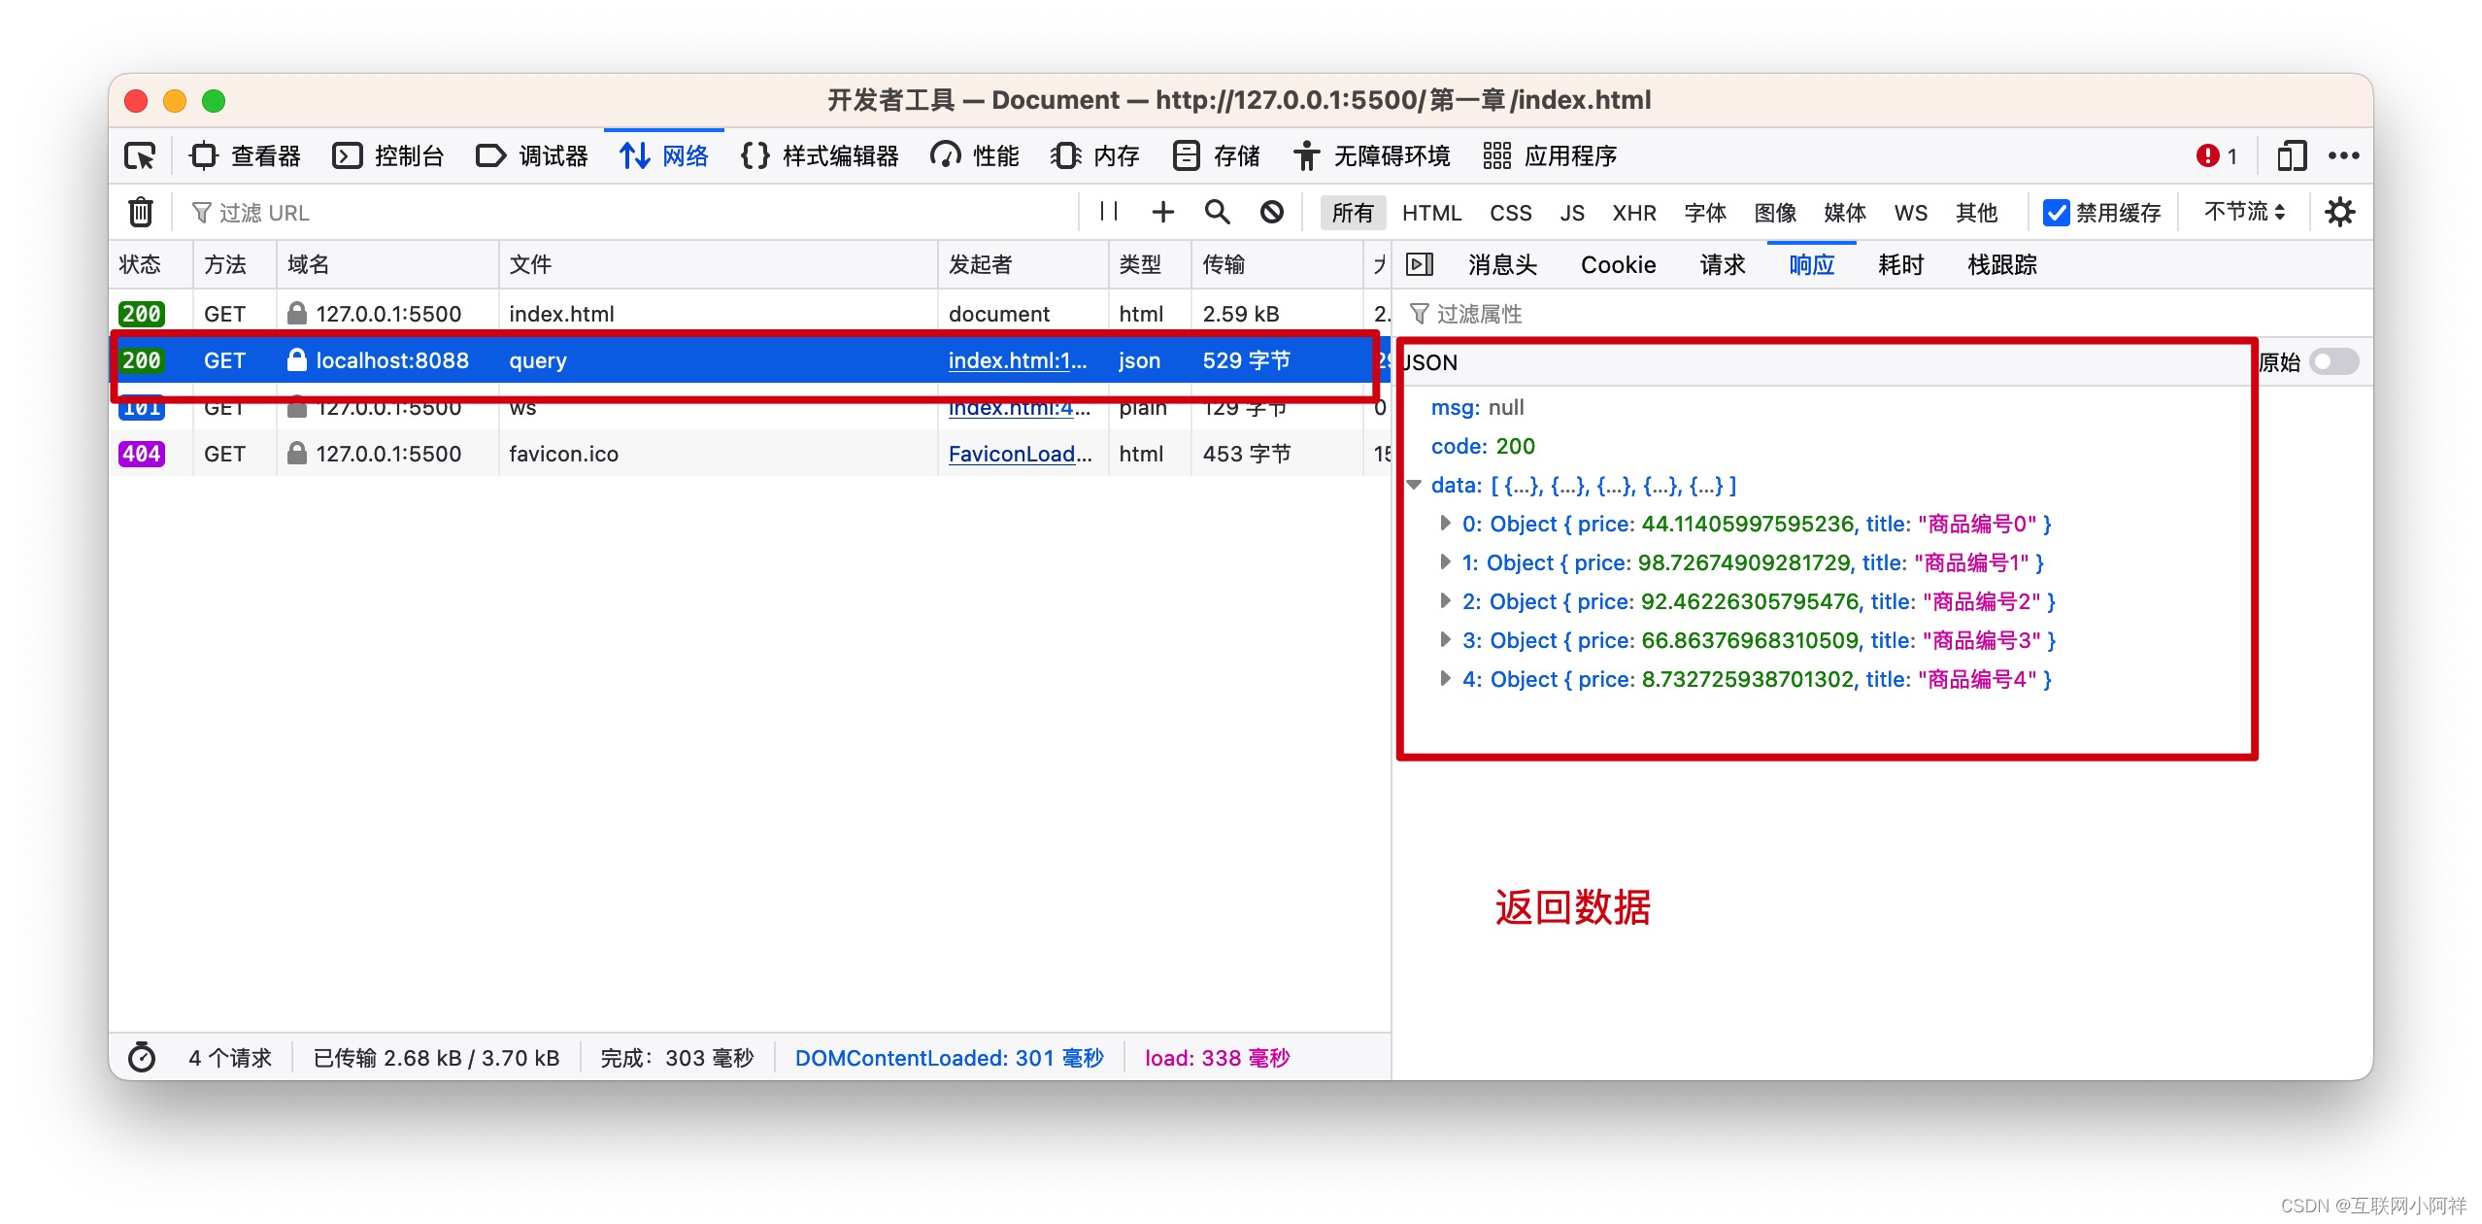2482x1224 pixels.
Task: Expand the 商品编号0 object node
Action: 1445,524
